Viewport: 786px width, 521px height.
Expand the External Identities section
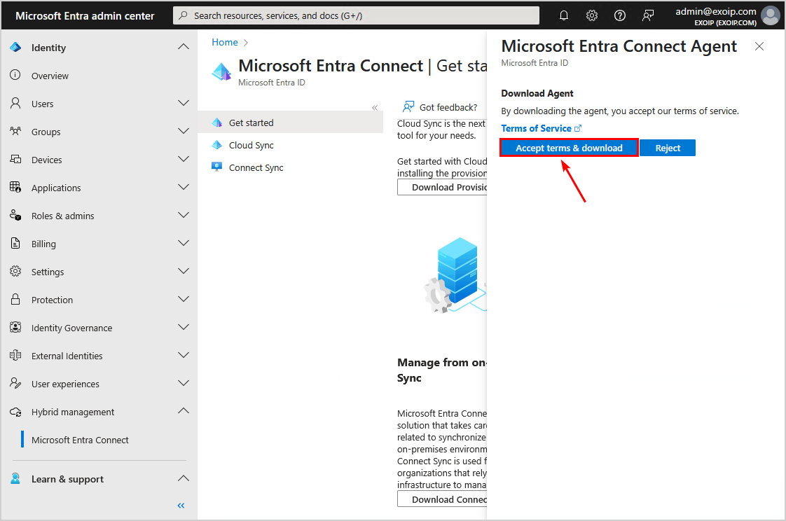click(x=183, y=355)
